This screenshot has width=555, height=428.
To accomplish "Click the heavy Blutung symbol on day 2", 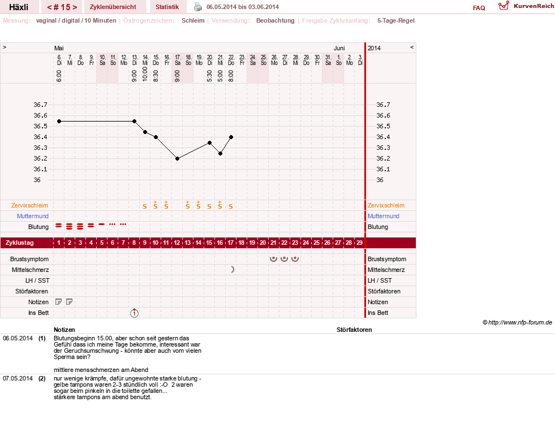I will [x=70, y=226].
